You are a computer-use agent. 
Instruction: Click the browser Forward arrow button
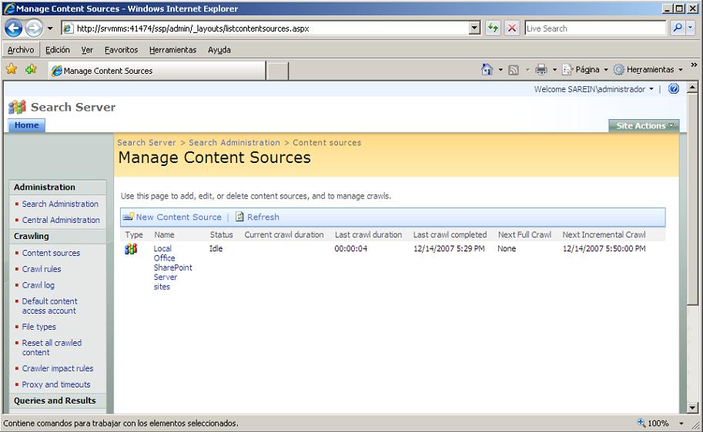(34, 28)
